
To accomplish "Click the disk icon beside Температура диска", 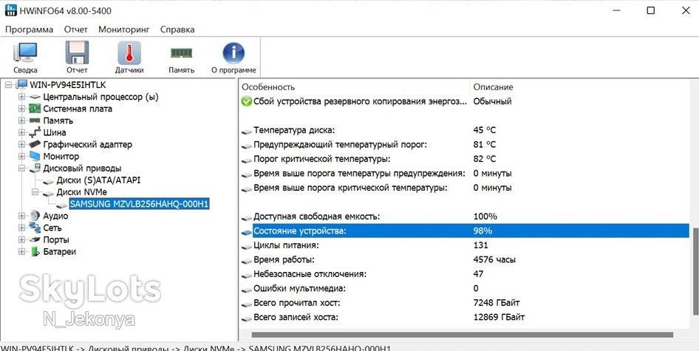I will [x=247, y=131].
